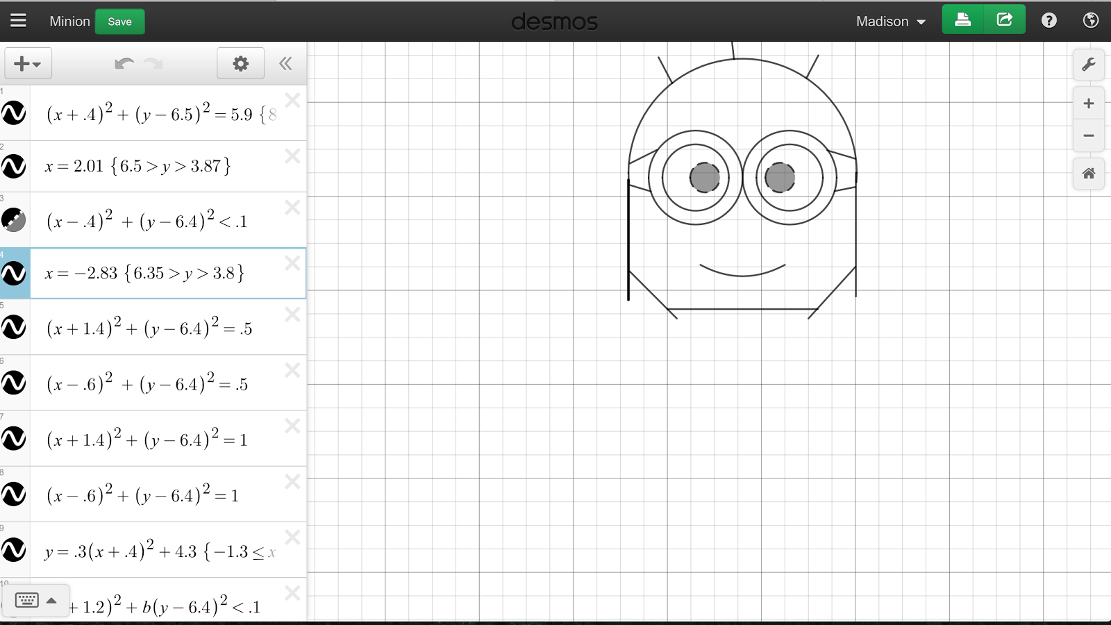Delete expression 1 with its X
Viewport: 1111px width, 625px height.
point(292,101)
